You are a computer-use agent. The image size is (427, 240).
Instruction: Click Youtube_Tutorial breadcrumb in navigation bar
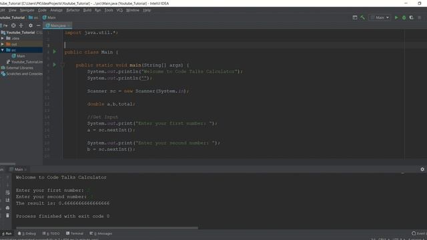coord(12,17)
